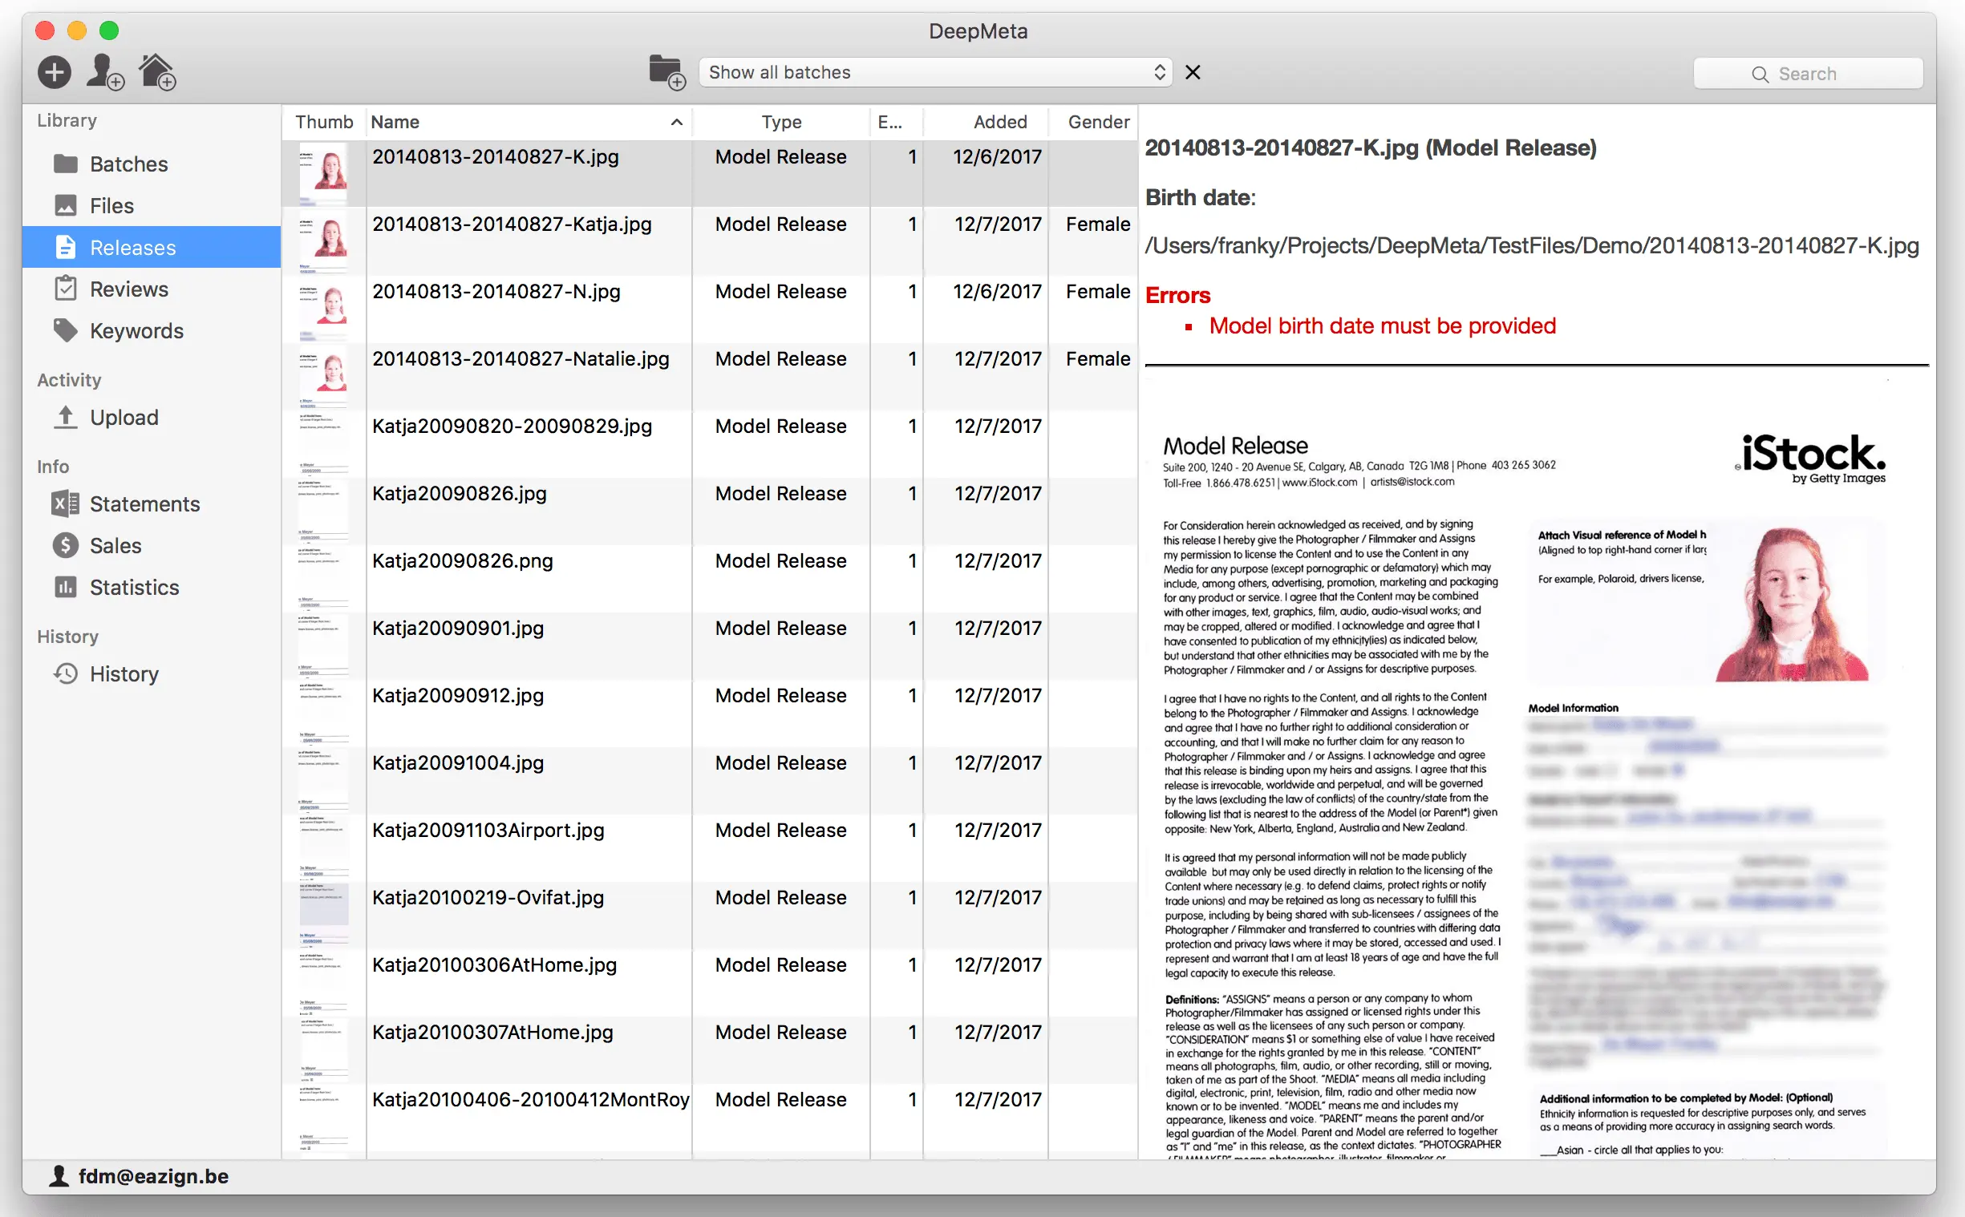Sort by the Name column header
Viewport: 1965px width, 1217px height.
[x=528, y=122]
